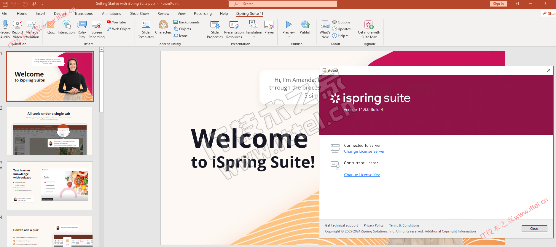Open iSpring Options

tap(341, 22)
